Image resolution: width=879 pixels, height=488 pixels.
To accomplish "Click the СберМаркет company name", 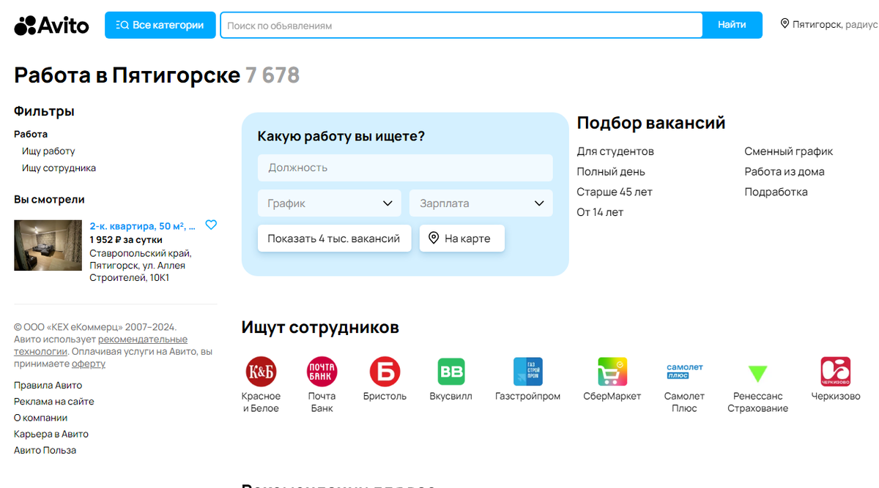I will pyautogui.click(x=612, y=396).
